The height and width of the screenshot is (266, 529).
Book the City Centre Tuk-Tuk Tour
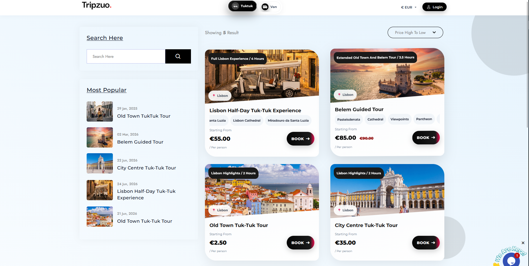tap(426, 243)
